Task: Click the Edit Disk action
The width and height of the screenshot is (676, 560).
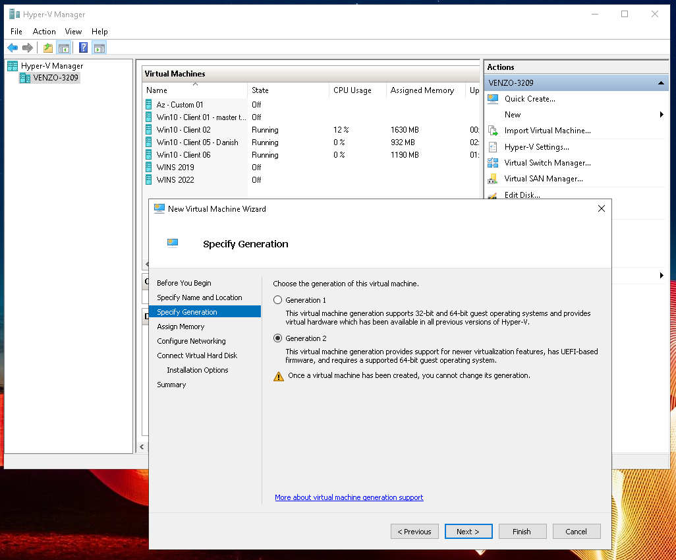Action: point(522,195)
